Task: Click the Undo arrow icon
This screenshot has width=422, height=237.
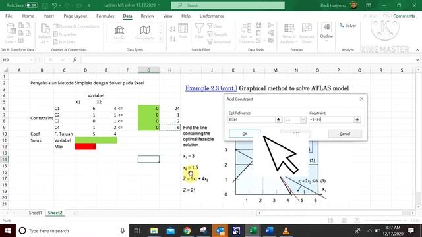Action: point(54,5)
